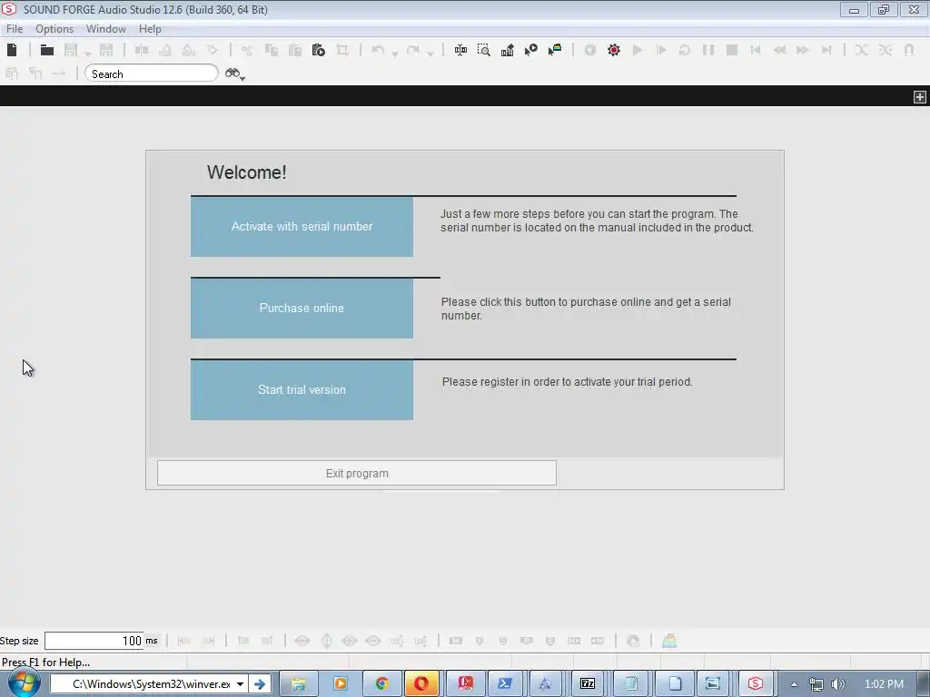Click the Save disk icon in toolbar
The height and width of the screenshot is (697, 930).
[x=71, y=50]
